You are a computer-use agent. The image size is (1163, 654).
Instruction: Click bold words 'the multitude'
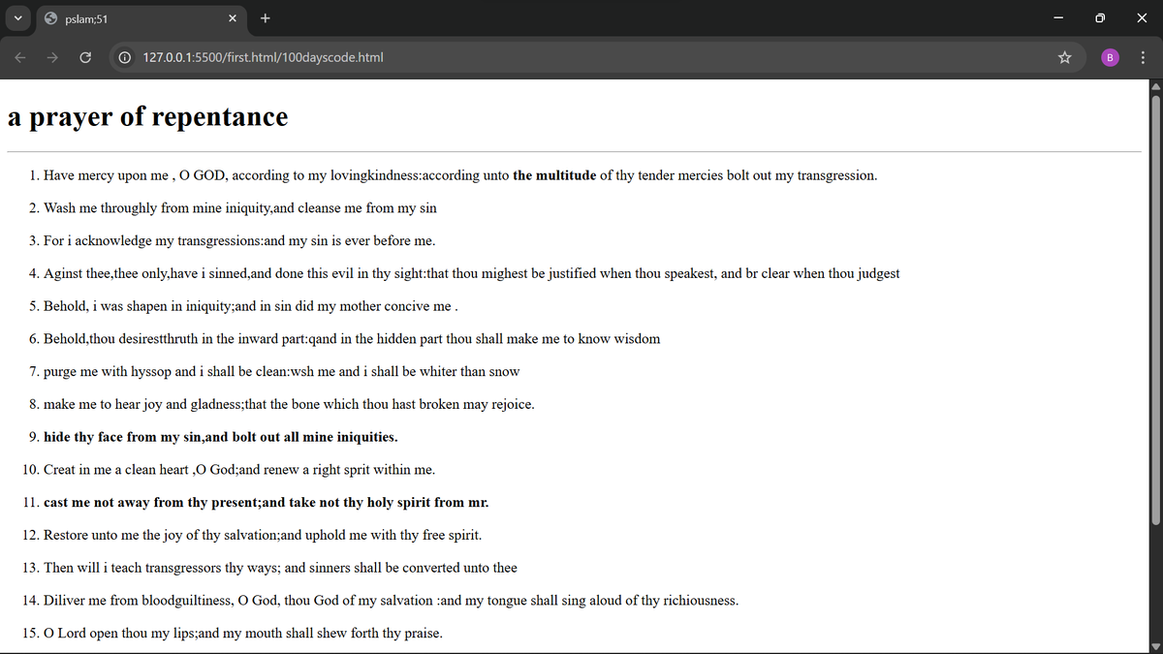(x=554, y=175)
